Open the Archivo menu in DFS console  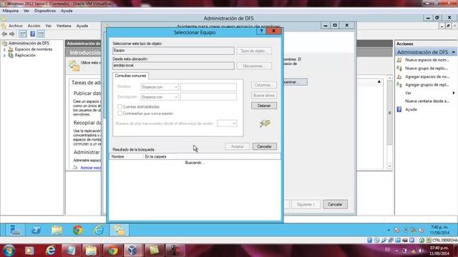(16, 26)
